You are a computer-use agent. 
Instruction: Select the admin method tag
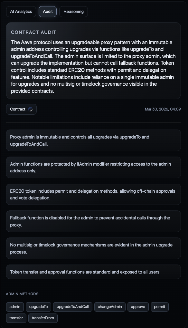click(15, 307)
